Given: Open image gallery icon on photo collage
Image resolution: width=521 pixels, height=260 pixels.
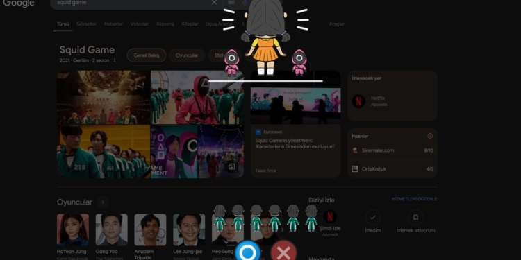Looking at the screenshot, I should tap(232, 166).
